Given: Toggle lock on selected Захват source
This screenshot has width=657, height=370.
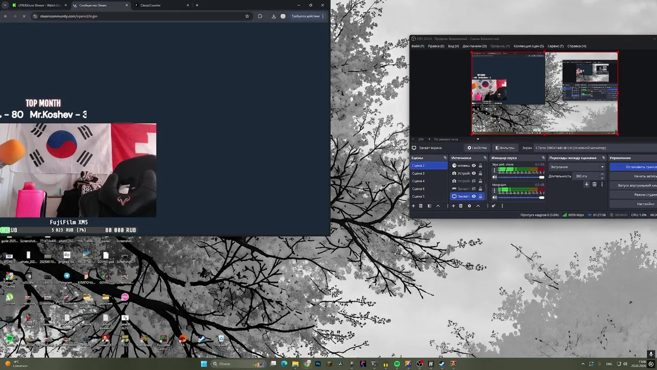Looking at the screenshot, I should pos(480,196).
